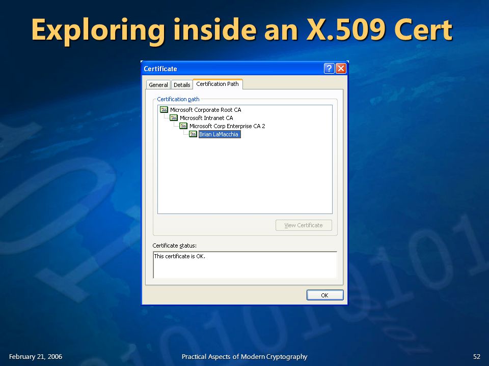Viewport: 489px width, 366px height.
Task: Click the slide number 52
Action: point(477,357)
